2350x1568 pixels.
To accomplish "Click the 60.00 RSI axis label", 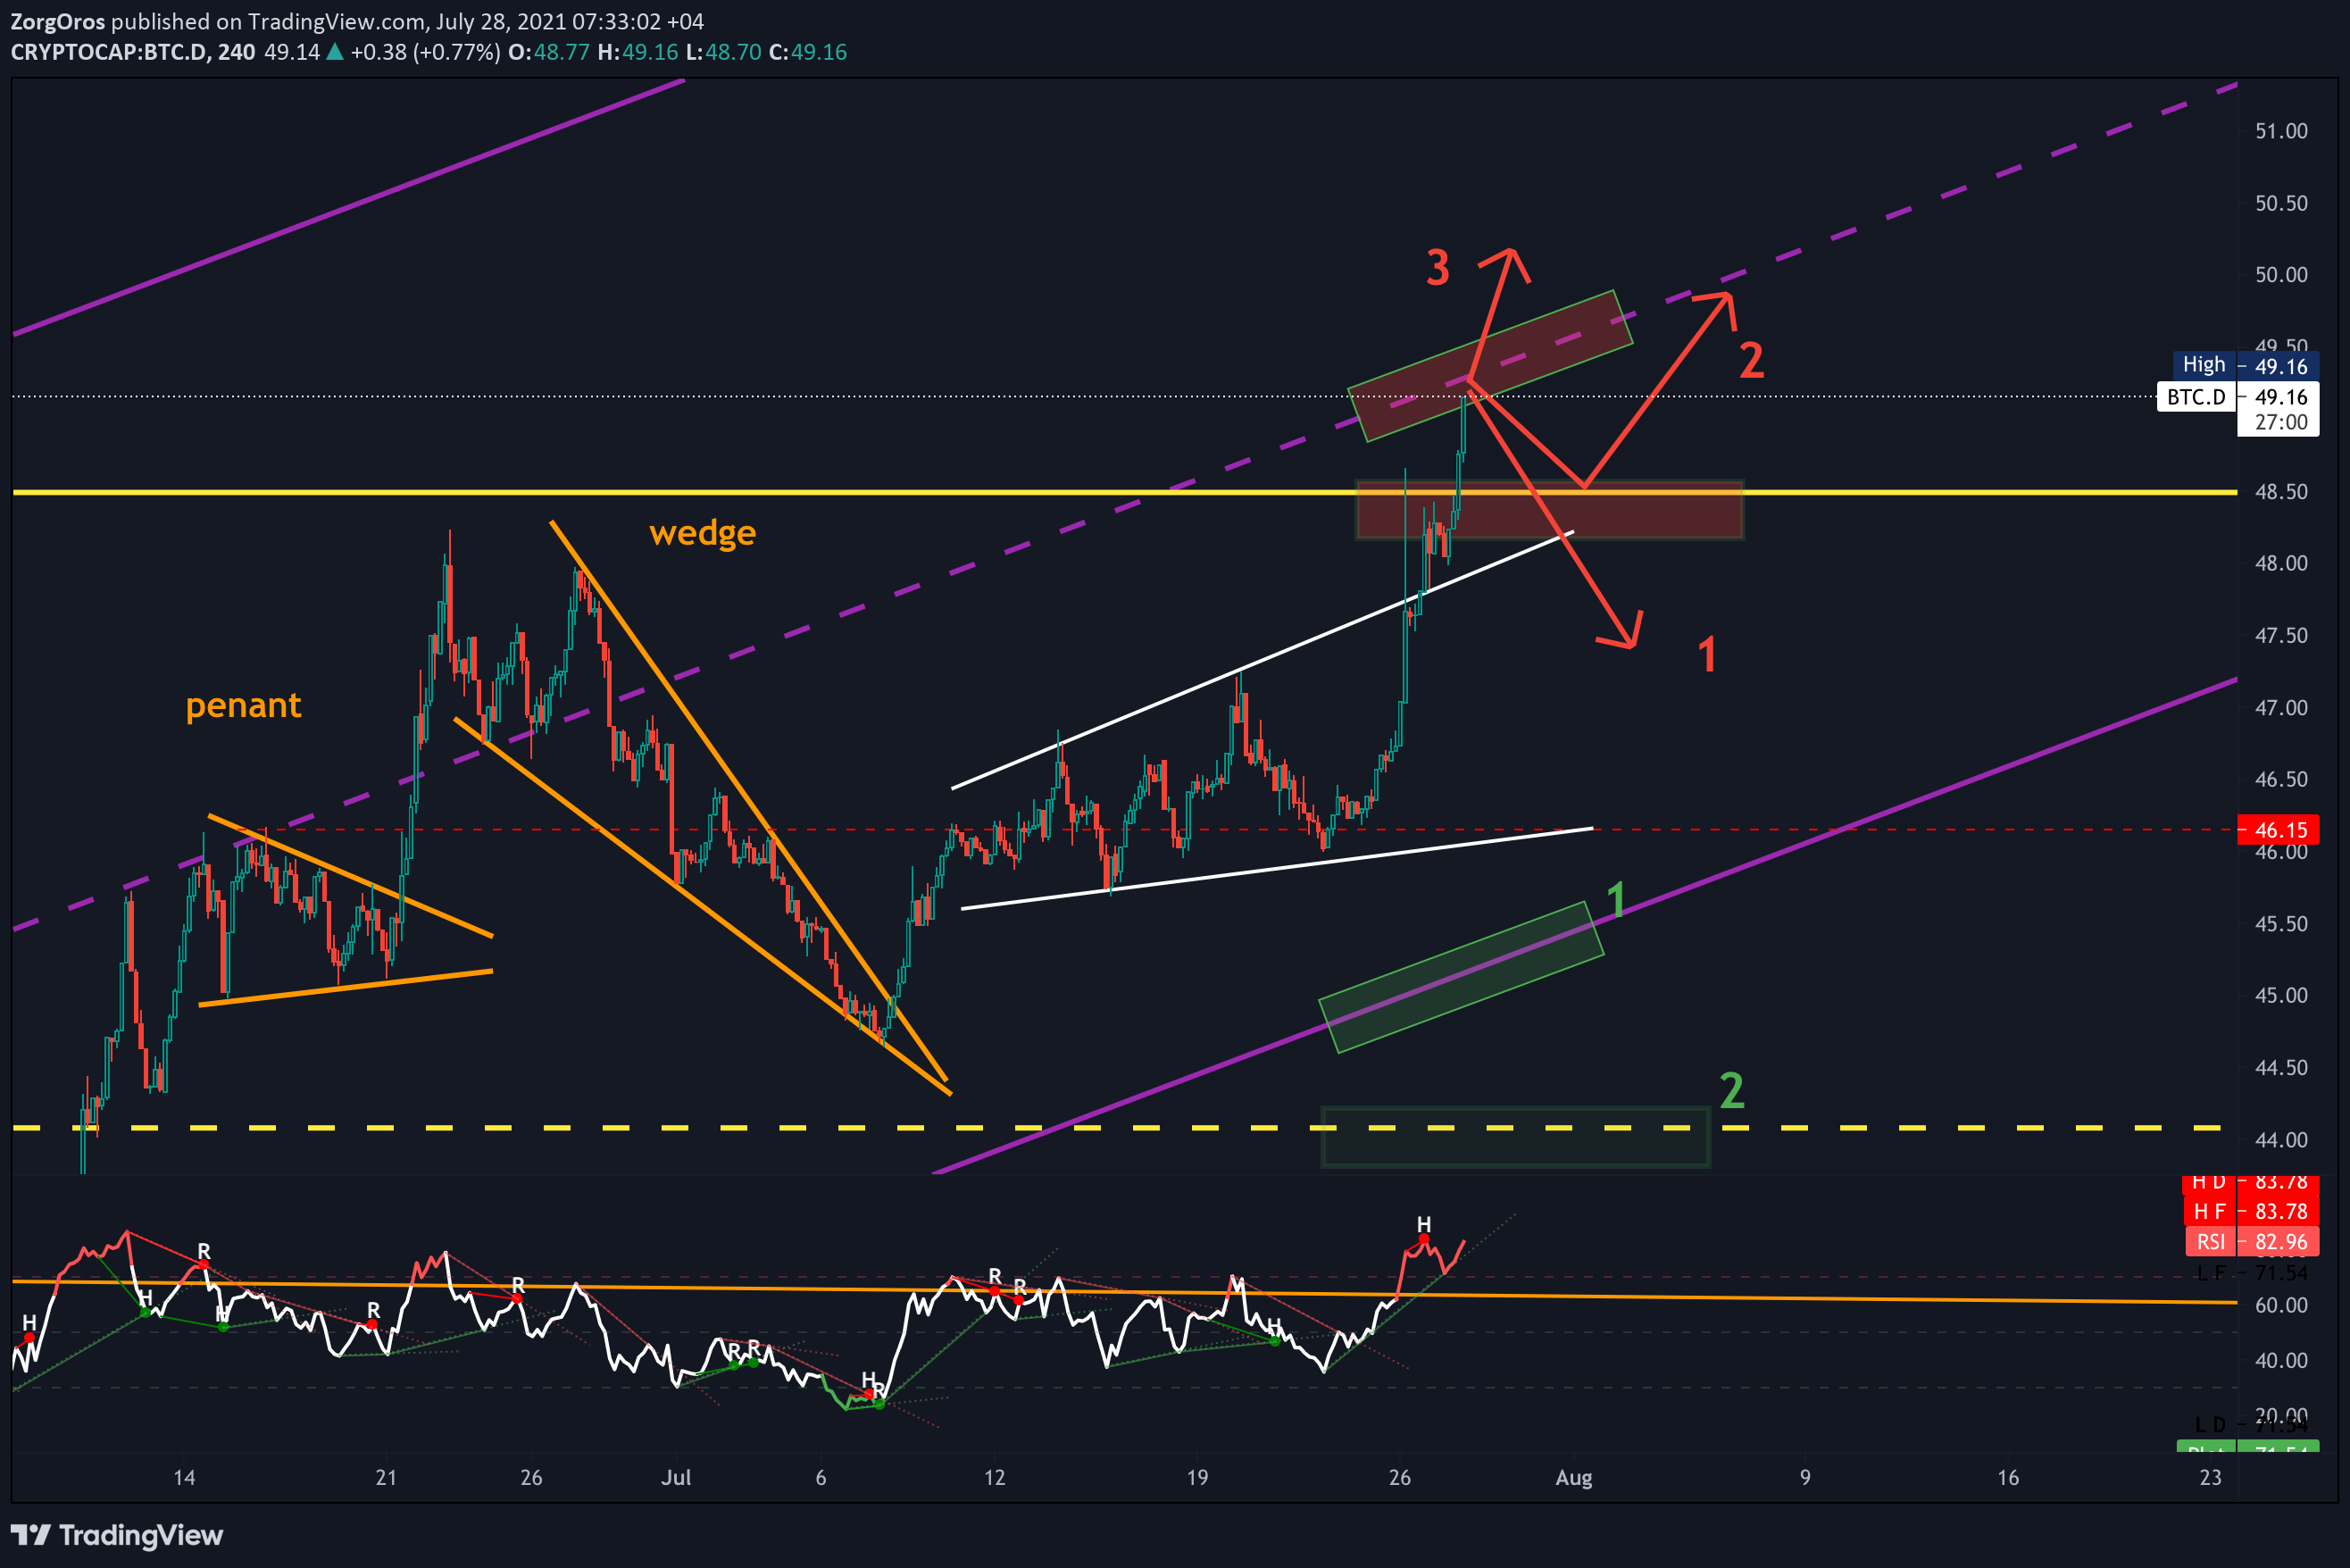I will click(2281, 1305).
